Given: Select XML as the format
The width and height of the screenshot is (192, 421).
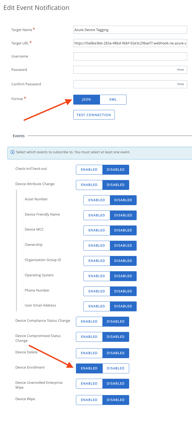Looking at the screenshot, I should point(113,99).
